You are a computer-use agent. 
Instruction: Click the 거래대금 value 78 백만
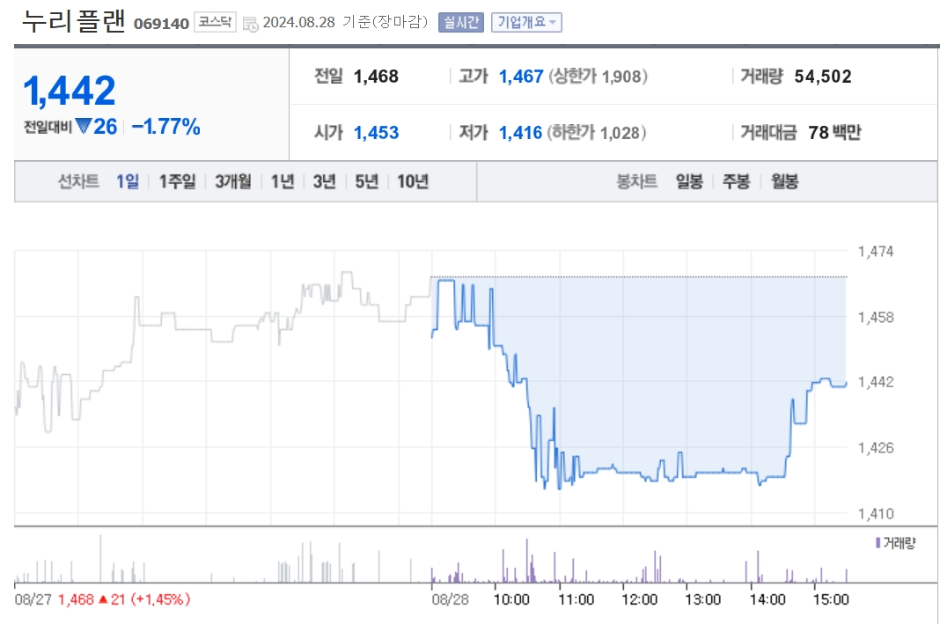coord(834,133)
